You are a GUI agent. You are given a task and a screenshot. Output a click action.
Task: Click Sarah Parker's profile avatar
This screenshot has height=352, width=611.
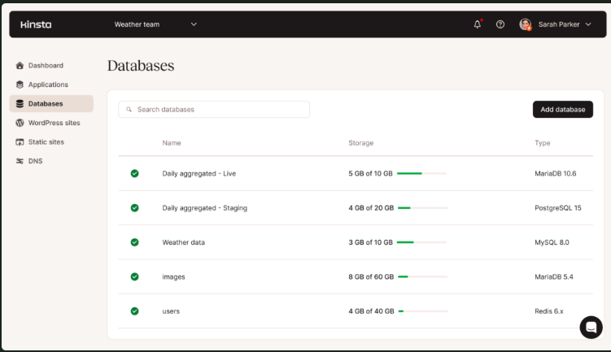[x=526, y=24]
